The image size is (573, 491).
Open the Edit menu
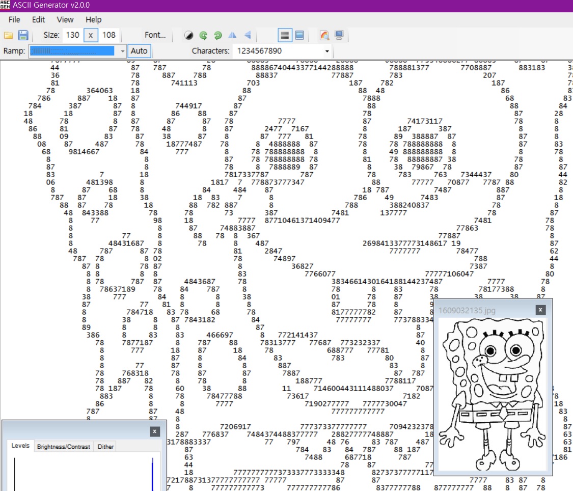[x=38, y=20]
